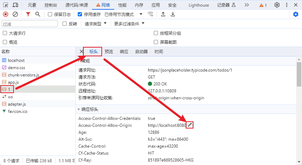Open the Lighthouse tab
The image size is (302, 165).
[199, 5]
